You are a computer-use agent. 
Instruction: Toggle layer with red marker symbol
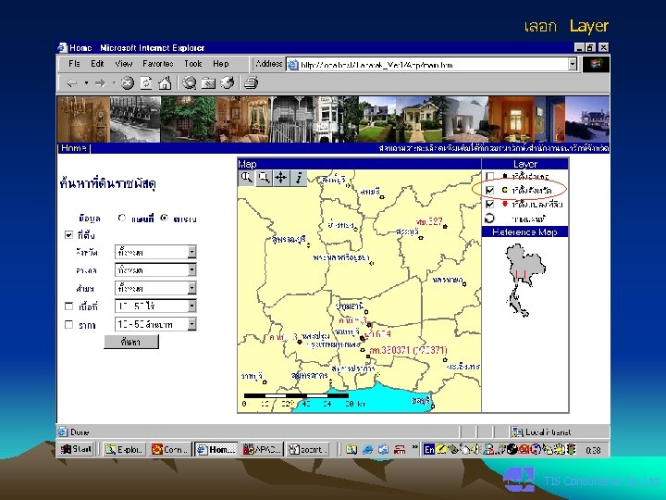click(489, 204)
